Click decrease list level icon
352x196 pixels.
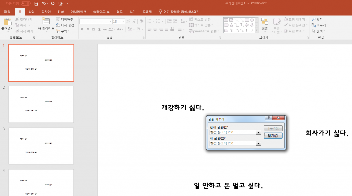169,21
